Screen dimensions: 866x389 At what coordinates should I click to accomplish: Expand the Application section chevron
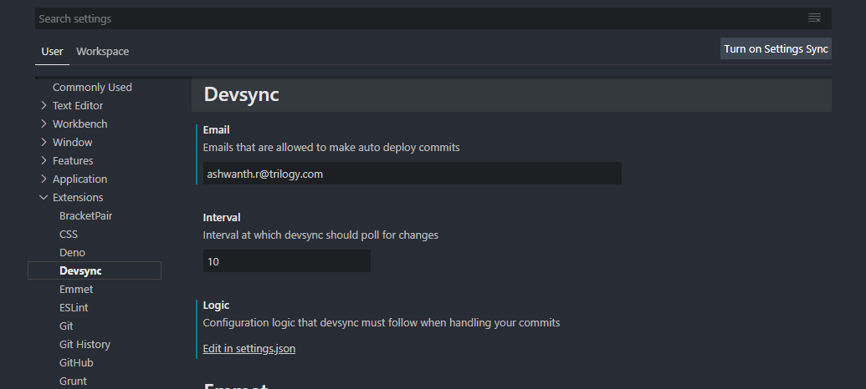(x=44, y=179)
